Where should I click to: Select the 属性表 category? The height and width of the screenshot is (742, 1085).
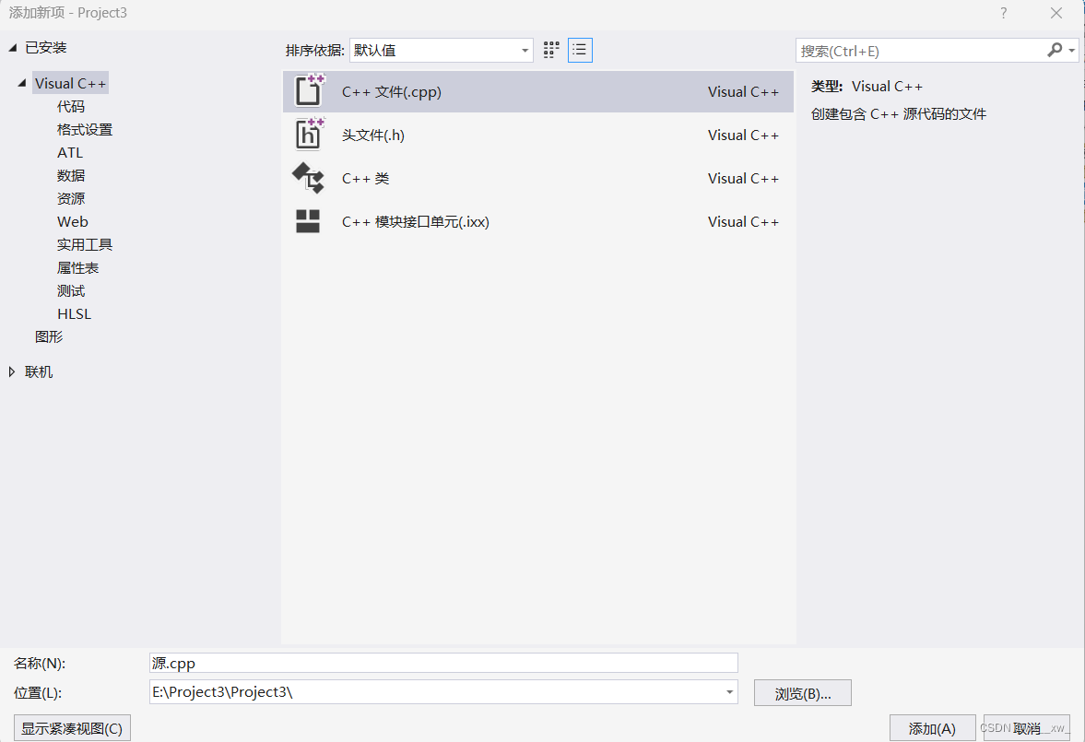tap(77, 268)
